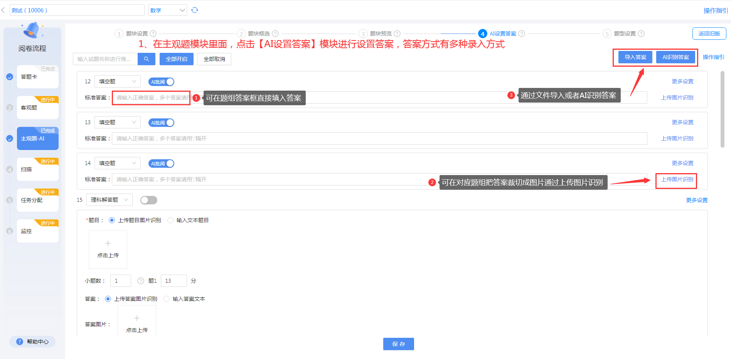Screen dimensions: 731x359
Task: Click help icon beside AI设置答案 step
Action: [x=522, y=34]
